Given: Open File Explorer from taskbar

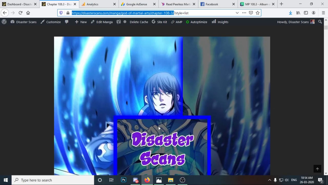Looking at the screenshot, I should click(171, 180).
